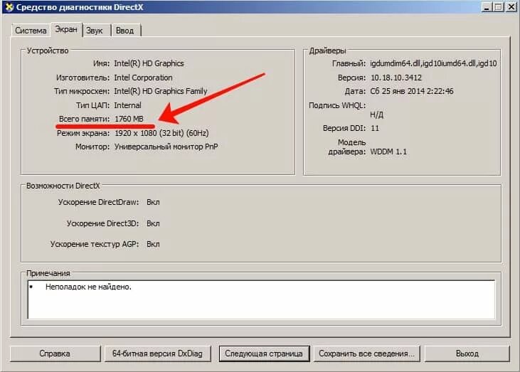Image resolution: width=520 pixels, height=372 pixels.
Task: Click the Выход button
Action: pyautogui.click(x=467, y=354)
